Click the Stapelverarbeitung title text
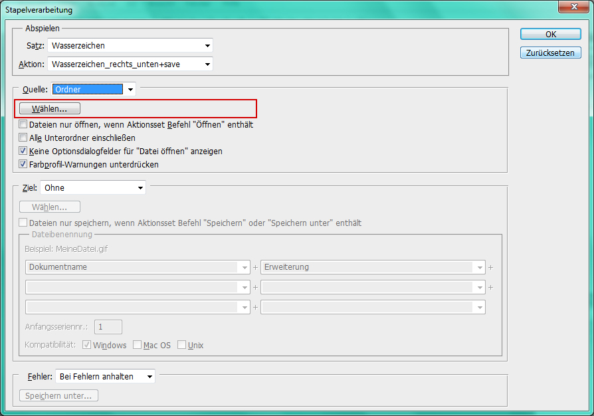Screen dimensions: 594x416 click(39, 10)
